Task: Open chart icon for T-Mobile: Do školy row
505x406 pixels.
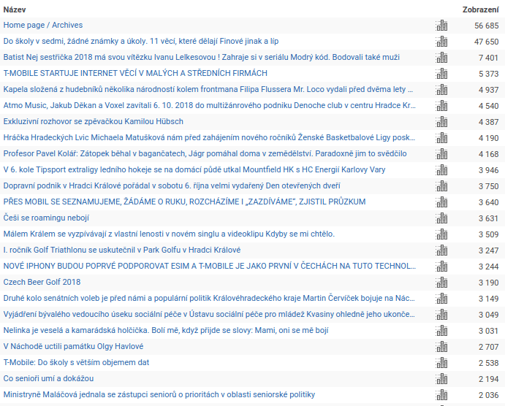Action: tap(441, 363)
